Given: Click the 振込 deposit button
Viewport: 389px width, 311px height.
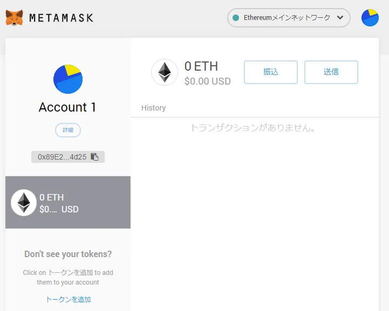Looking at the screenshot, I should click(x=271, y=72).
